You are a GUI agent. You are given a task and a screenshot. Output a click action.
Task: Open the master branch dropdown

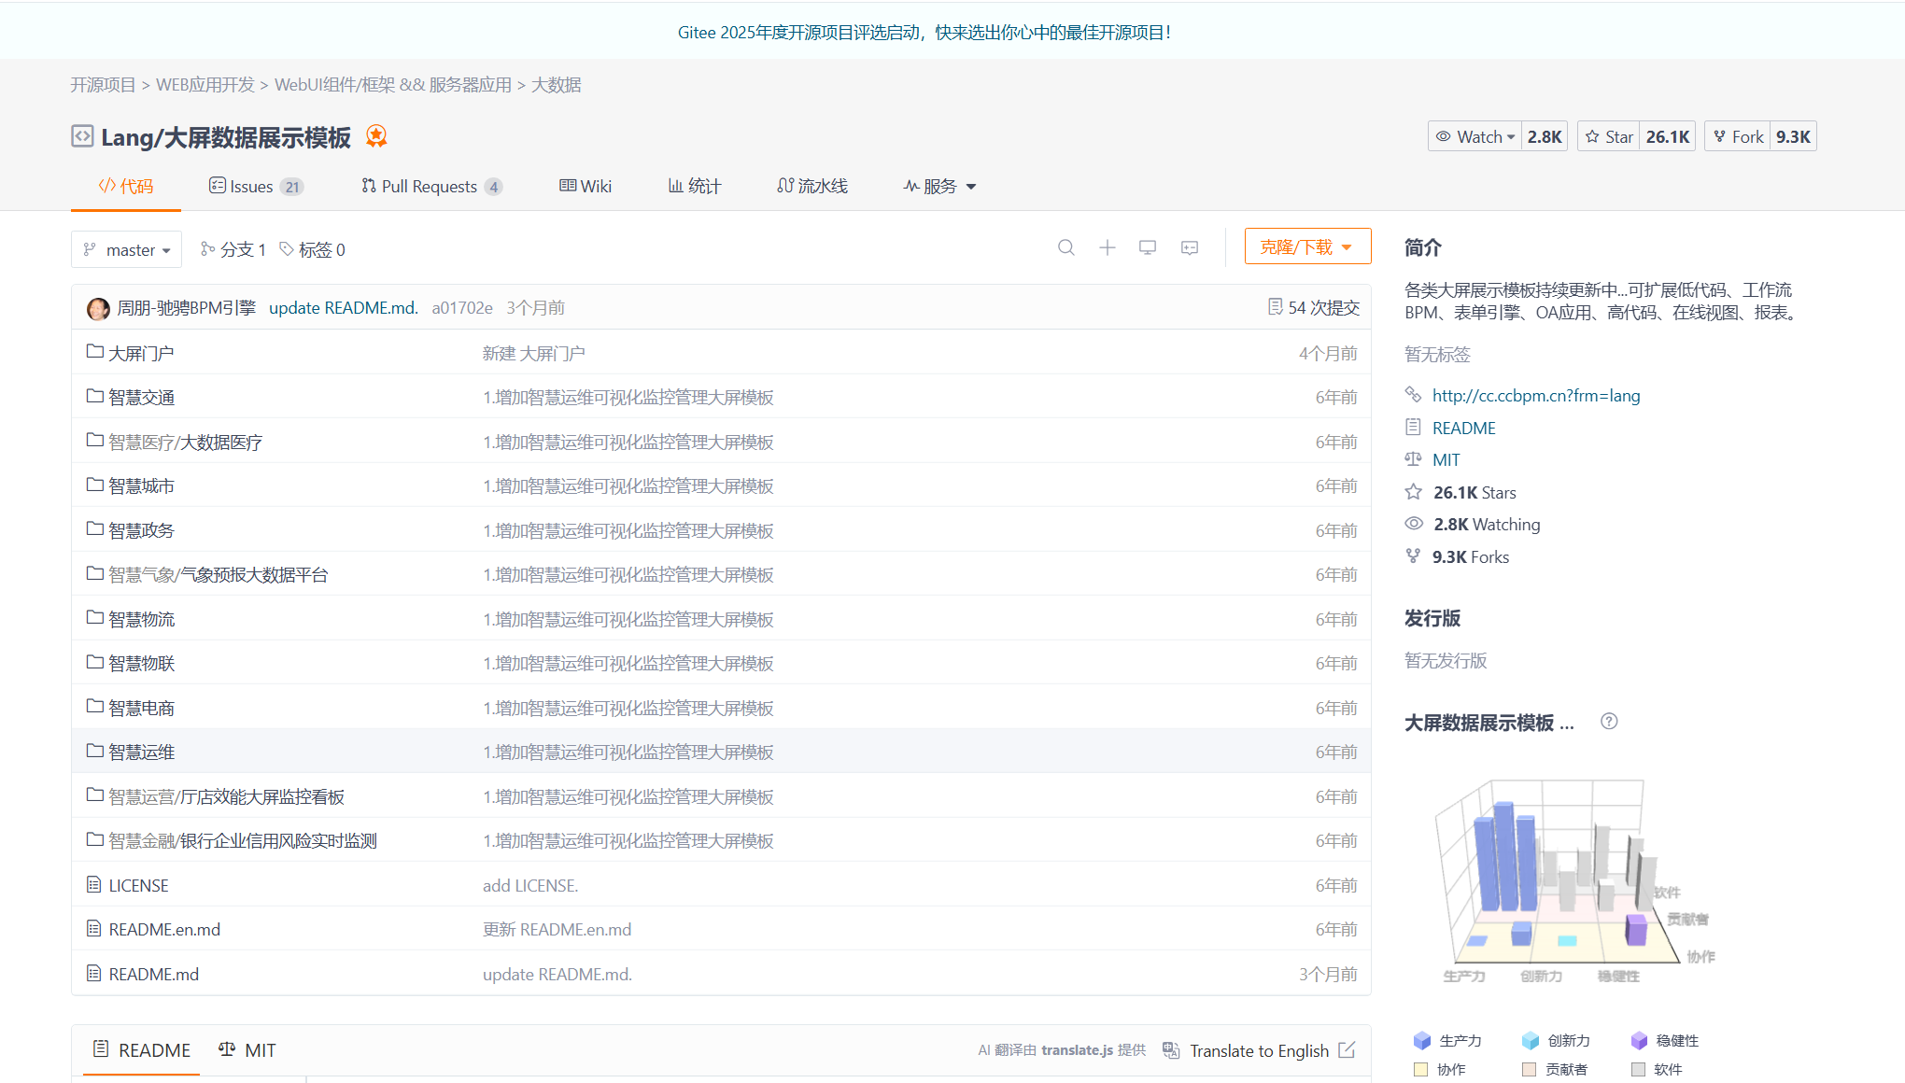[x=126, y=249]
